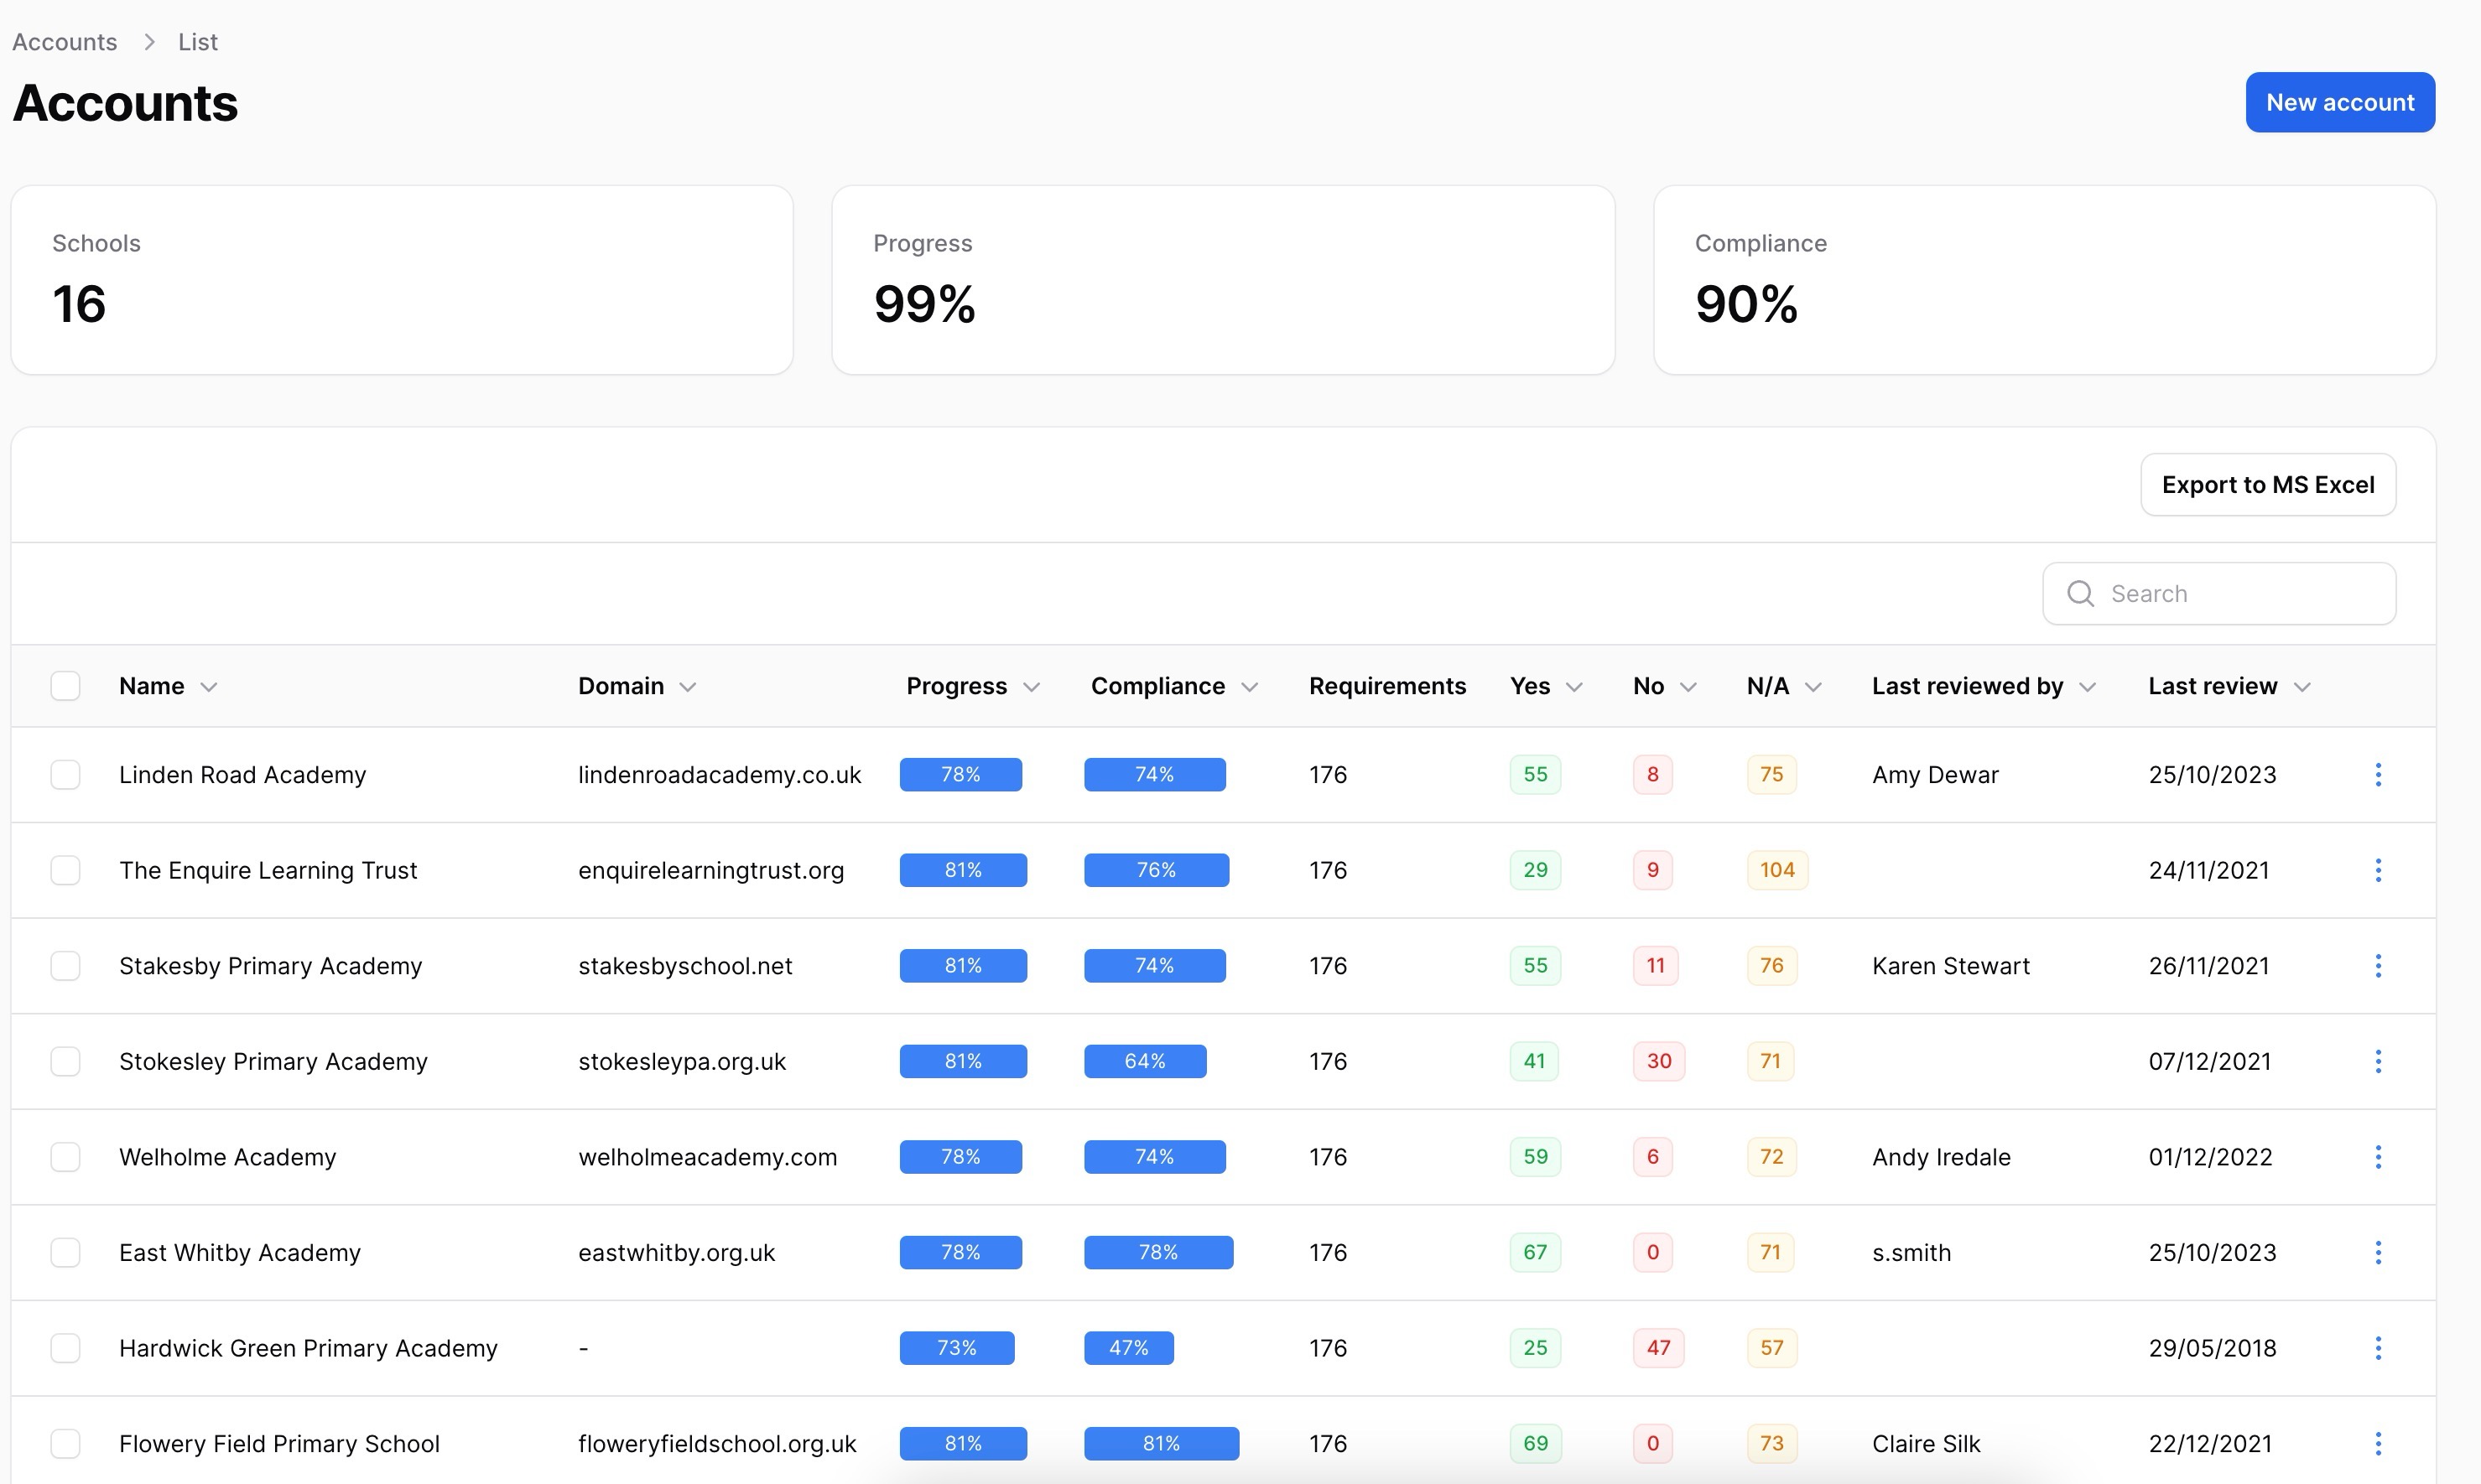
Task: Check the Welholme Academy row checkbox
Action: point(65,1157)
